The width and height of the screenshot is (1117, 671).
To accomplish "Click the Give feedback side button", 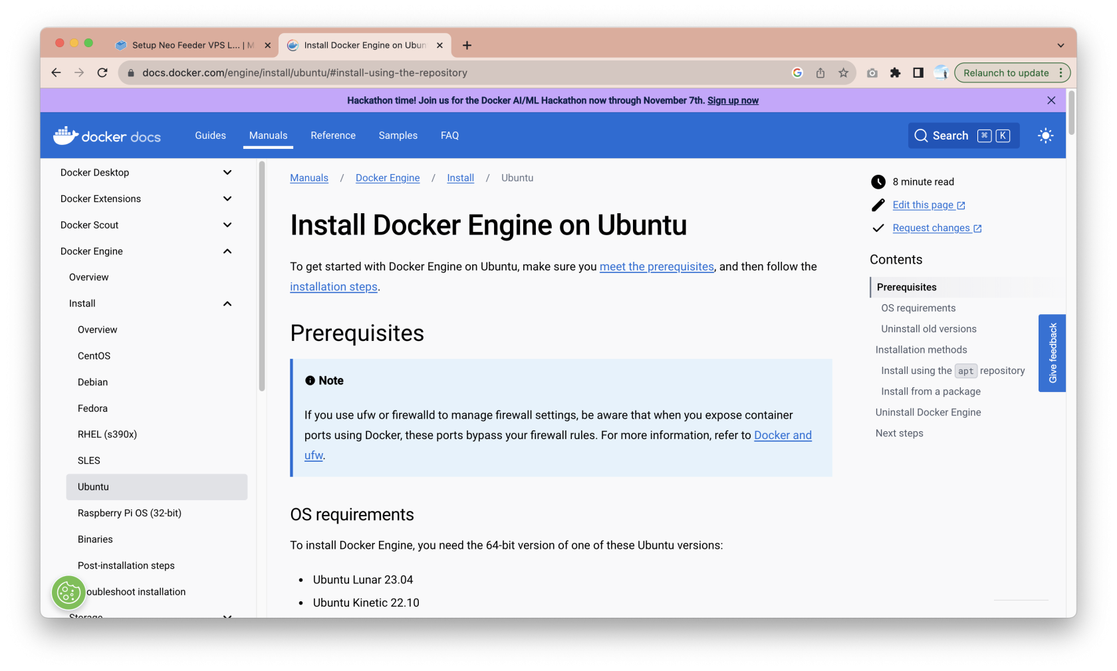I will point(1052,353).
